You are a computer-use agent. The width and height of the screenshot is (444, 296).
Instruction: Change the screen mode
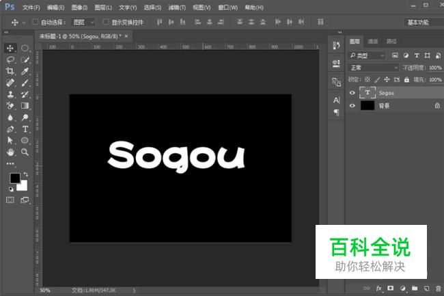(25, 200)
